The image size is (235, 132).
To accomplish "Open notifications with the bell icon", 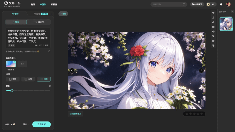I will coord(221,4).
